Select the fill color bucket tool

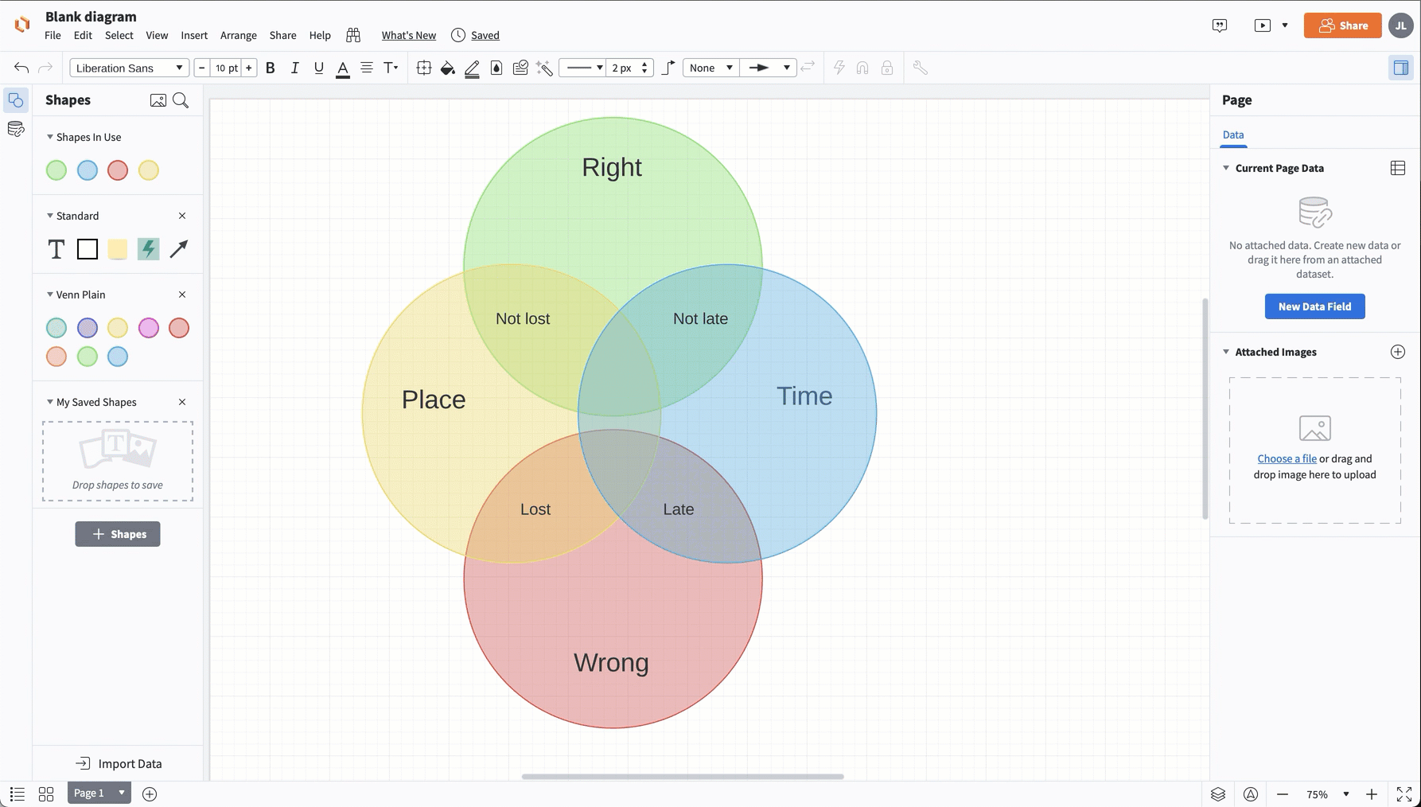448,68
